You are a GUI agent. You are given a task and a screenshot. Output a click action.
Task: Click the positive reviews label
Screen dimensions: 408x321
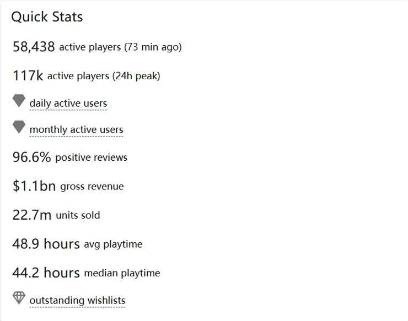tap(91, 157)
